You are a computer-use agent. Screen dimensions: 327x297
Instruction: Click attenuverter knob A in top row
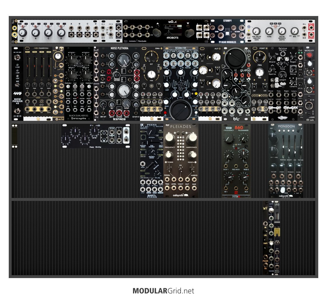23,33
